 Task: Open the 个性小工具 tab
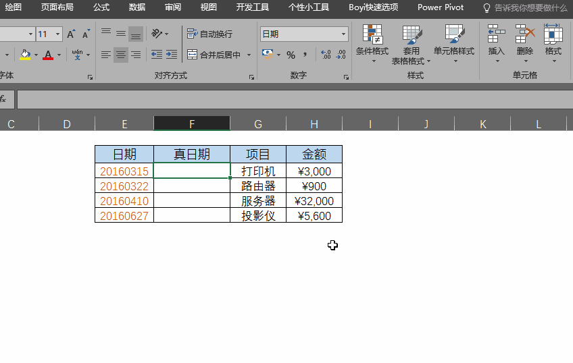click(x=309, y=7)
